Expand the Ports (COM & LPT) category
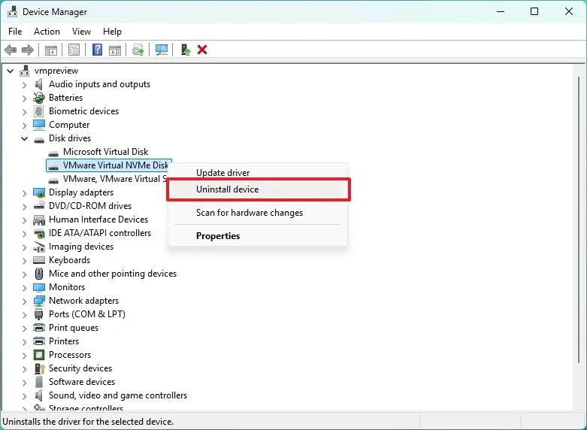 (x=24, y=315)
